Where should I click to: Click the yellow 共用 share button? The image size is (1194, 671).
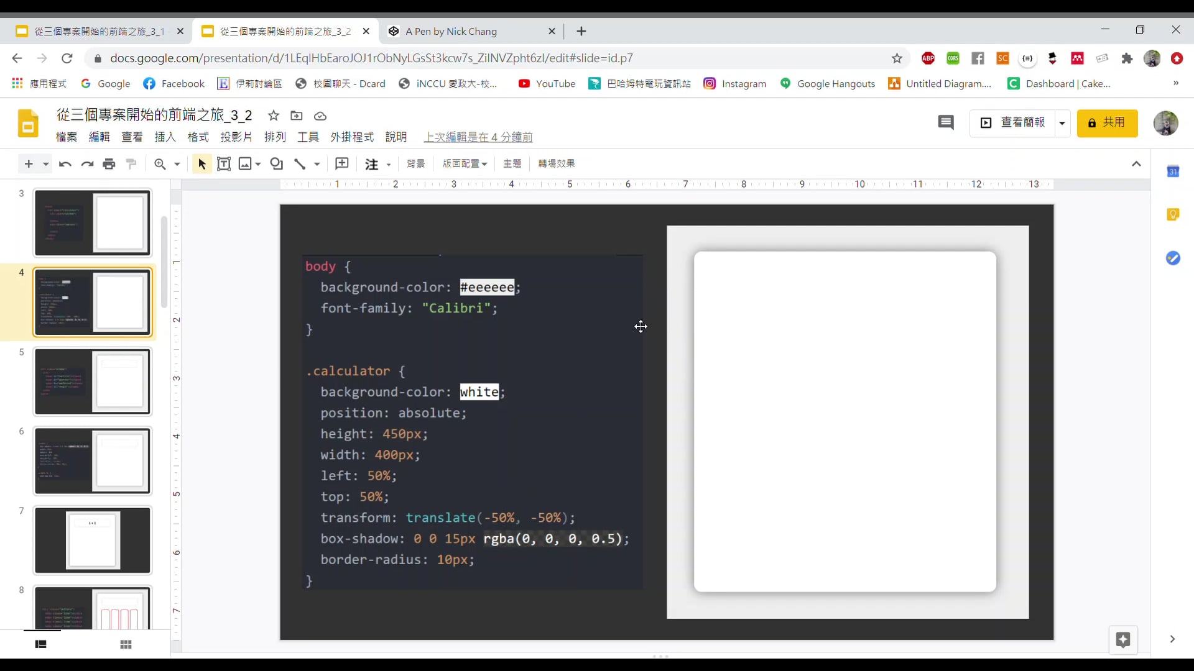(x=1107, y=123)
